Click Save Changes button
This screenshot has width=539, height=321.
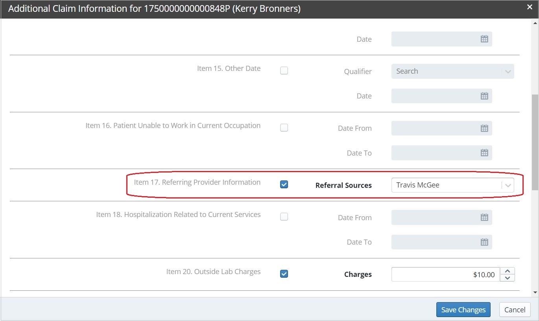click(463, 310)
